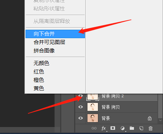Apply the 橙色 label color
163x134 pixels.
tap(55, 80)
